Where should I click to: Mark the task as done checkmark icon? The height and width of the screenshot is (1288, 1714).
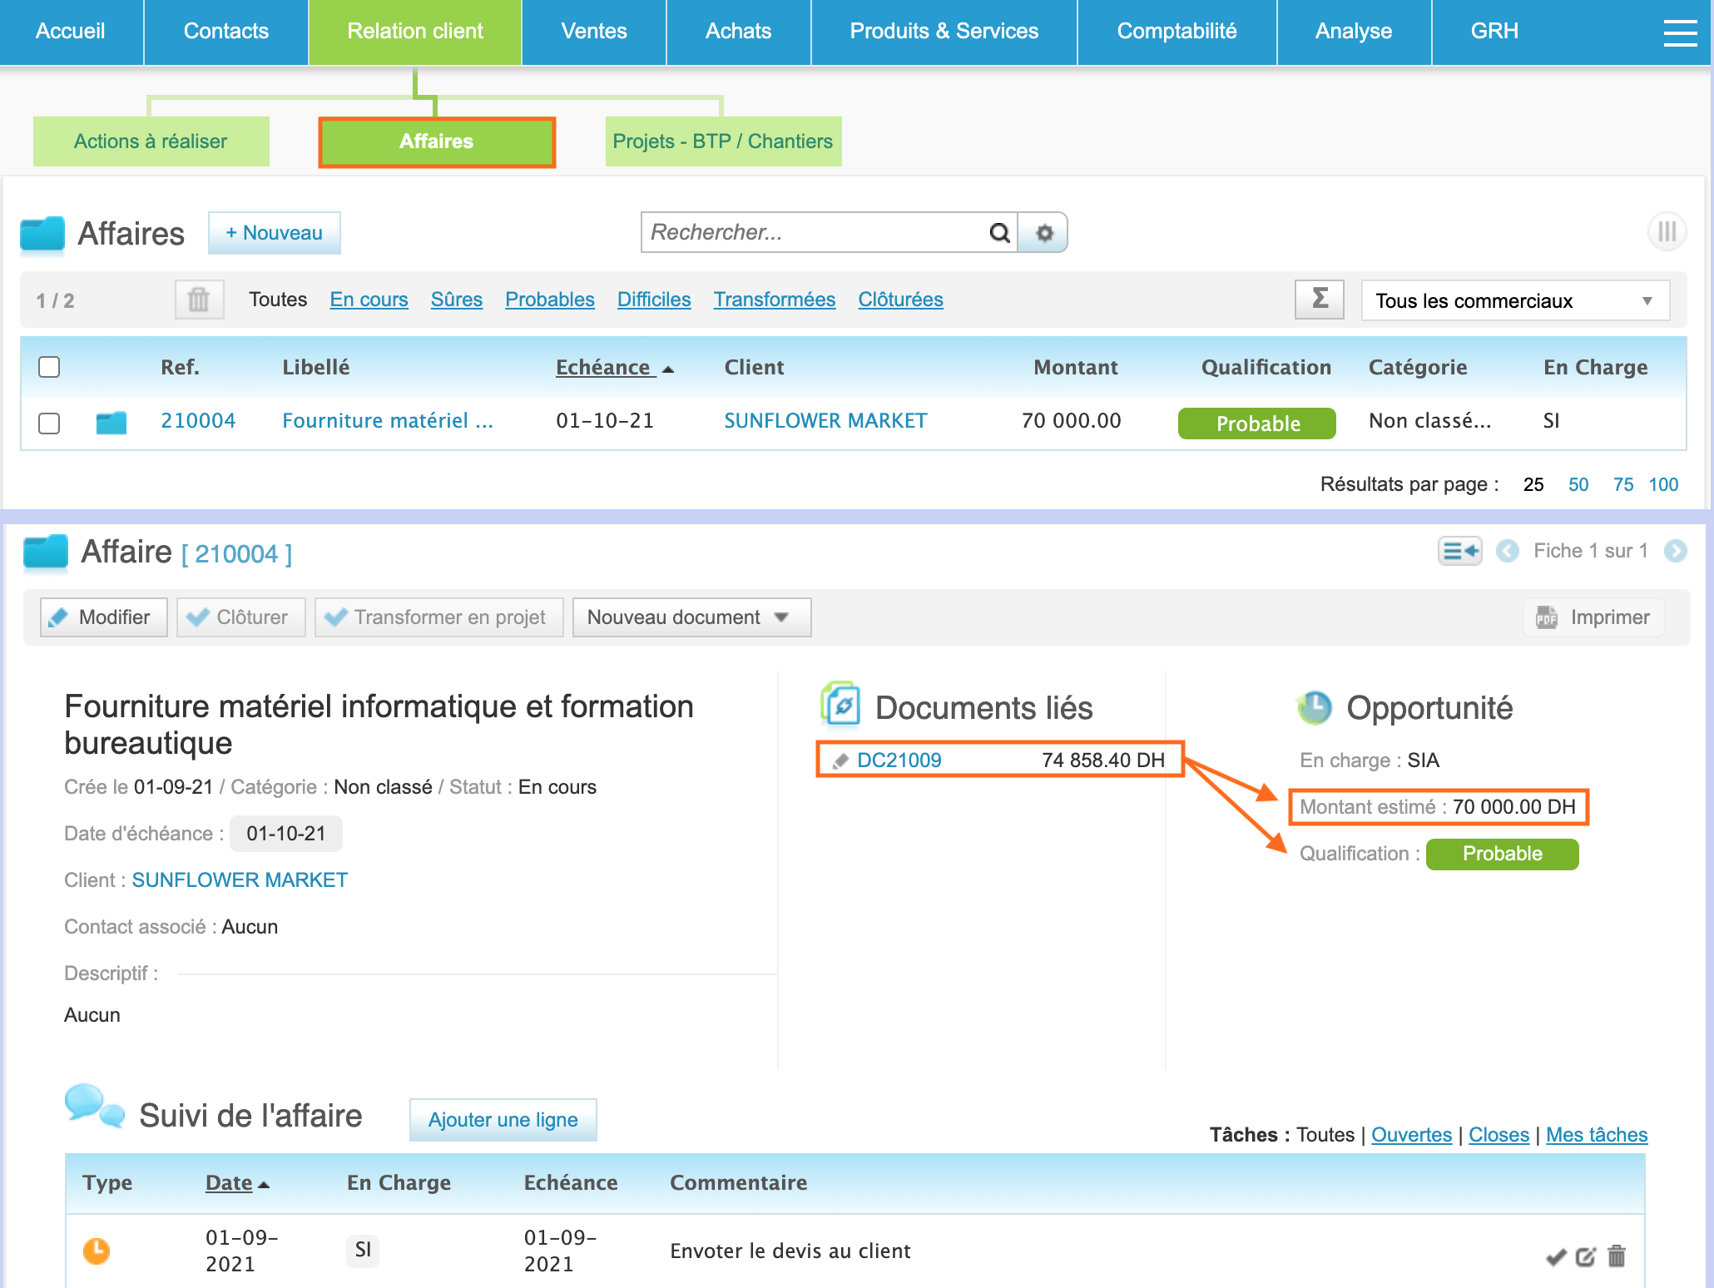click(x=1555, y=1256)
